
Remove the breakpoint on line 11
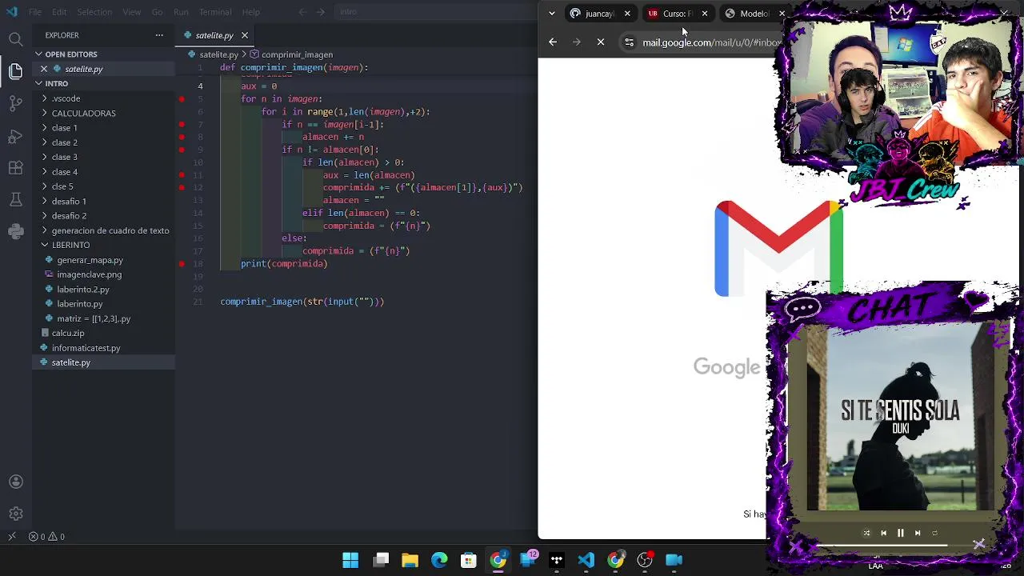click(182, 175)
